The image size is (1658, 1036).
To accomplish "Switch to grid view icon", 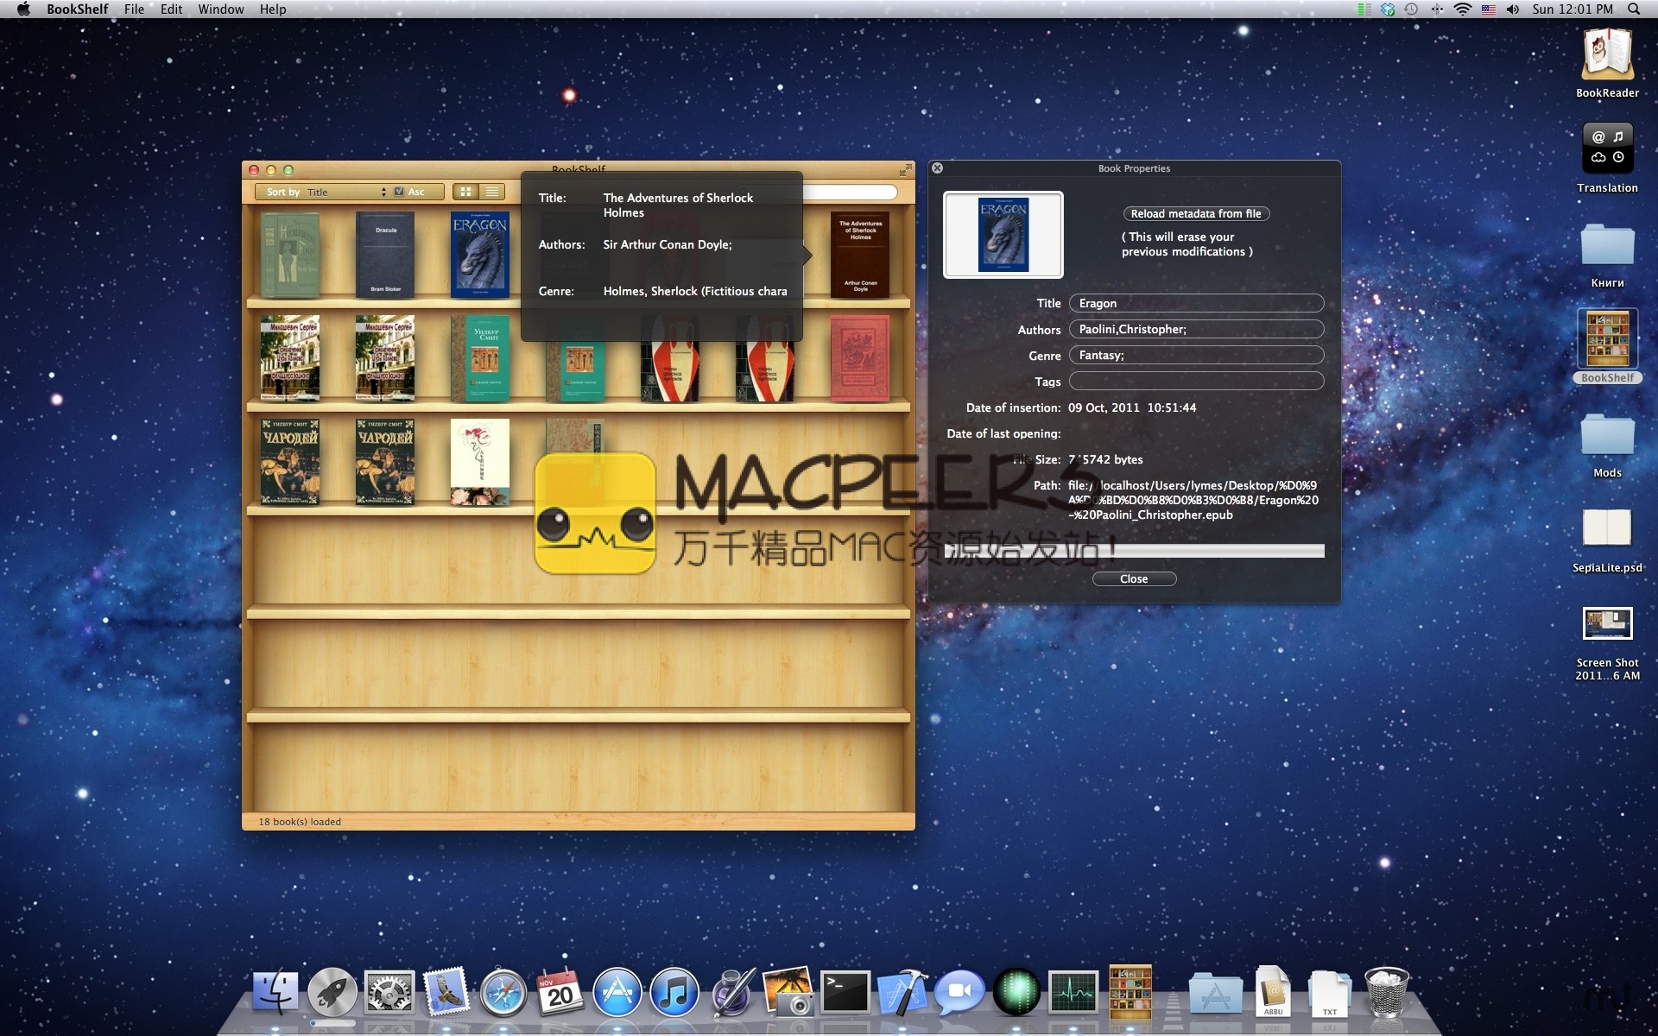I will [465, 192].
